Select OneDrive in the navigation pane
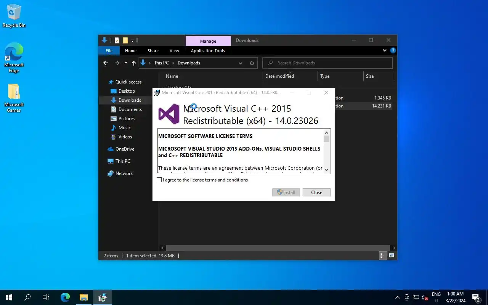This screenshot has width=488, height=305. [x=125, y=149]
